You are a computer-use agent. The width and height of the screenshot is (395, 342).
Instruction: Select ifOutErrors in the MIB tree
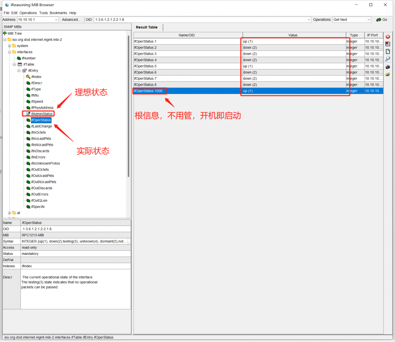(40, 194)
